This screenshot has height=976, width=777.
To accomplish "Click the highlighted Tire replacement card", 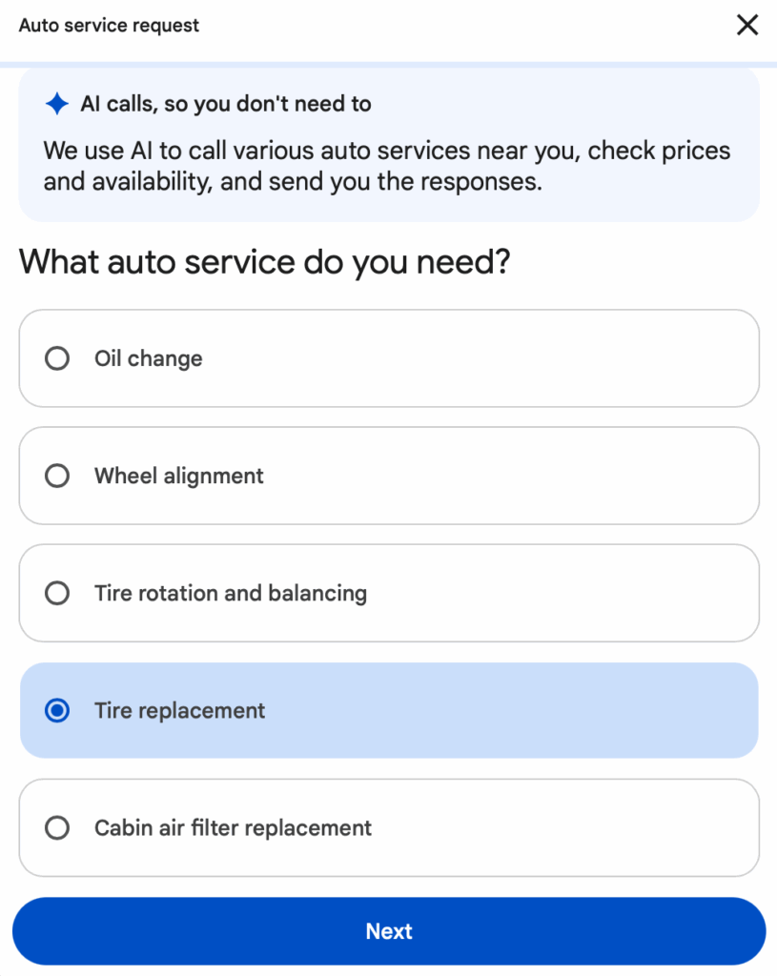I will coord(388,710).
